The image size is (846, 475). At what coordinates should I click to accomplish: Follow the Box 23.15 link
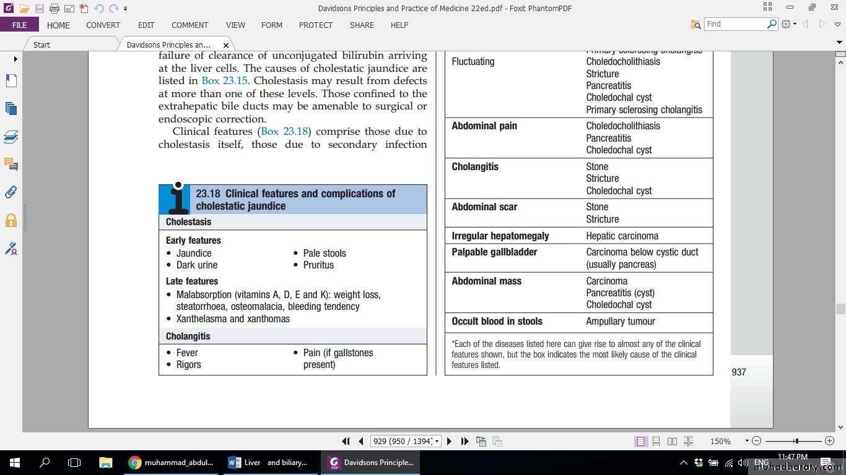pos(219,81)
